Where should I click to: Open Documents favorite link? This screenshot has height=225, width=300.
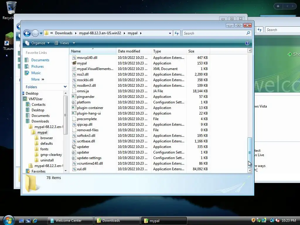[x=40, y=60]
